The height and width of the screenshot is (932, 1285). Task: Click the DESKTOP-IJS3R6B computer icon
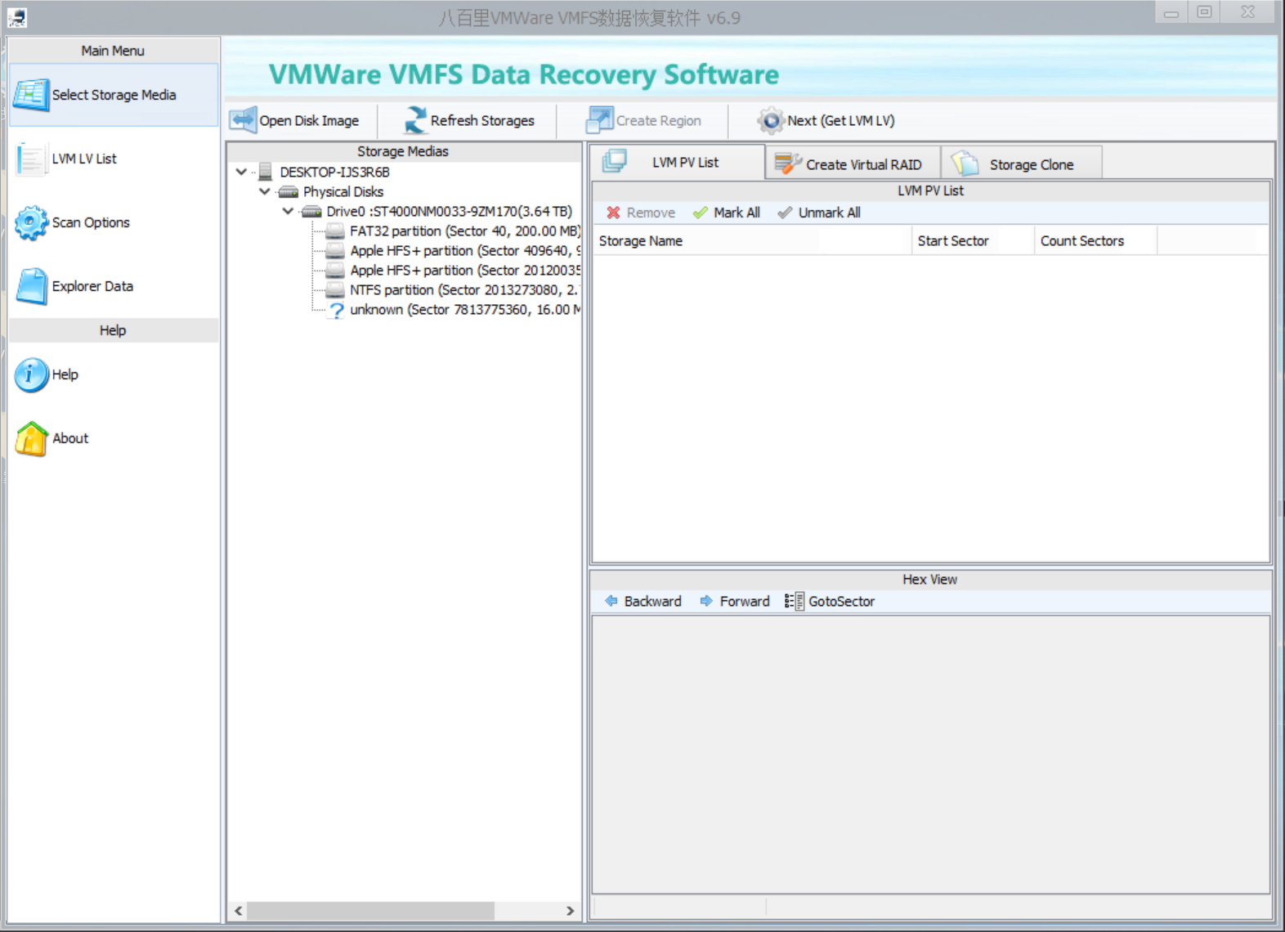pos(265,172)
